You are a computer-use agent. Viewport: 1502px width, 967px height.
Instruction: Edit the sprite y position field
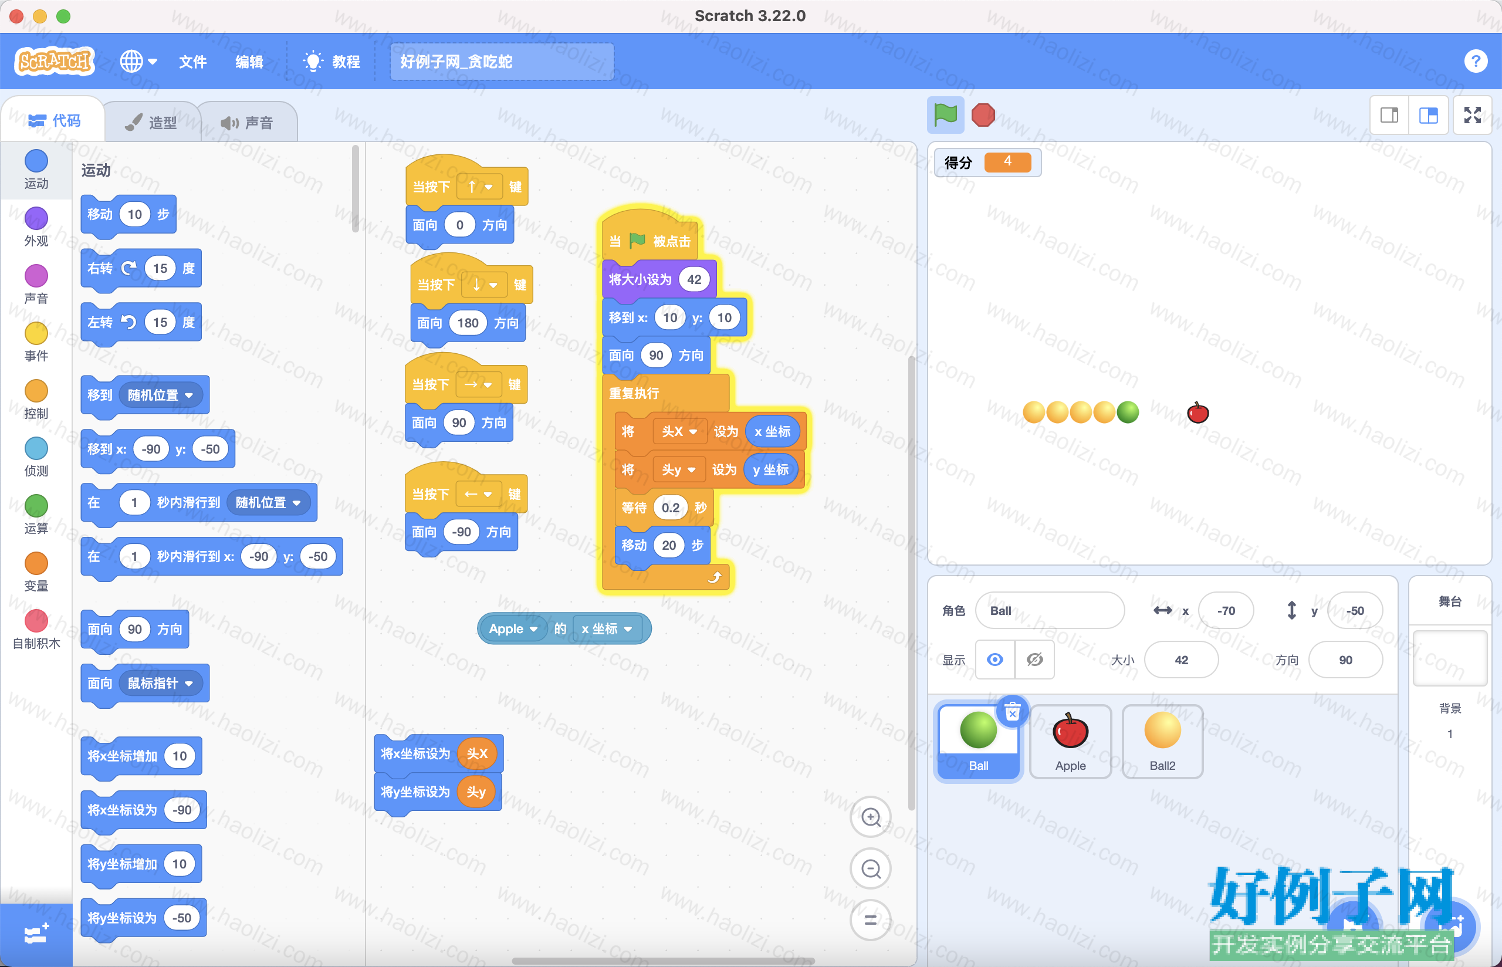1355,610
